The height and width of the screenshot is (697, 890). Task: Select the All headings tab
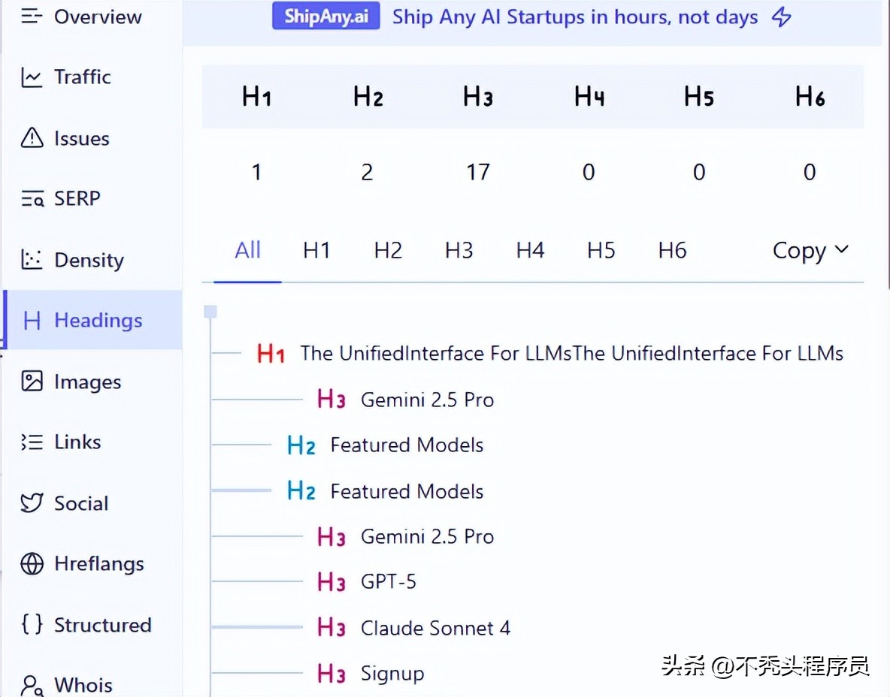[247, 251]
